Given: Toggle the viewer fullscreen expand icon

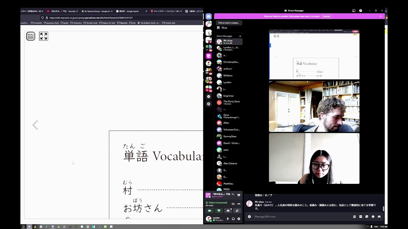Looking at the screenshot, I should [44, 36].
